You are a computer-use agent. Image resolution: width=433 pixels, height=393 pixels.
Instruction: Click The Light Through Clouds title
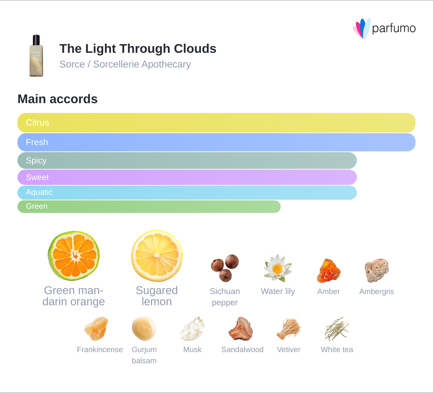point(138,49)
